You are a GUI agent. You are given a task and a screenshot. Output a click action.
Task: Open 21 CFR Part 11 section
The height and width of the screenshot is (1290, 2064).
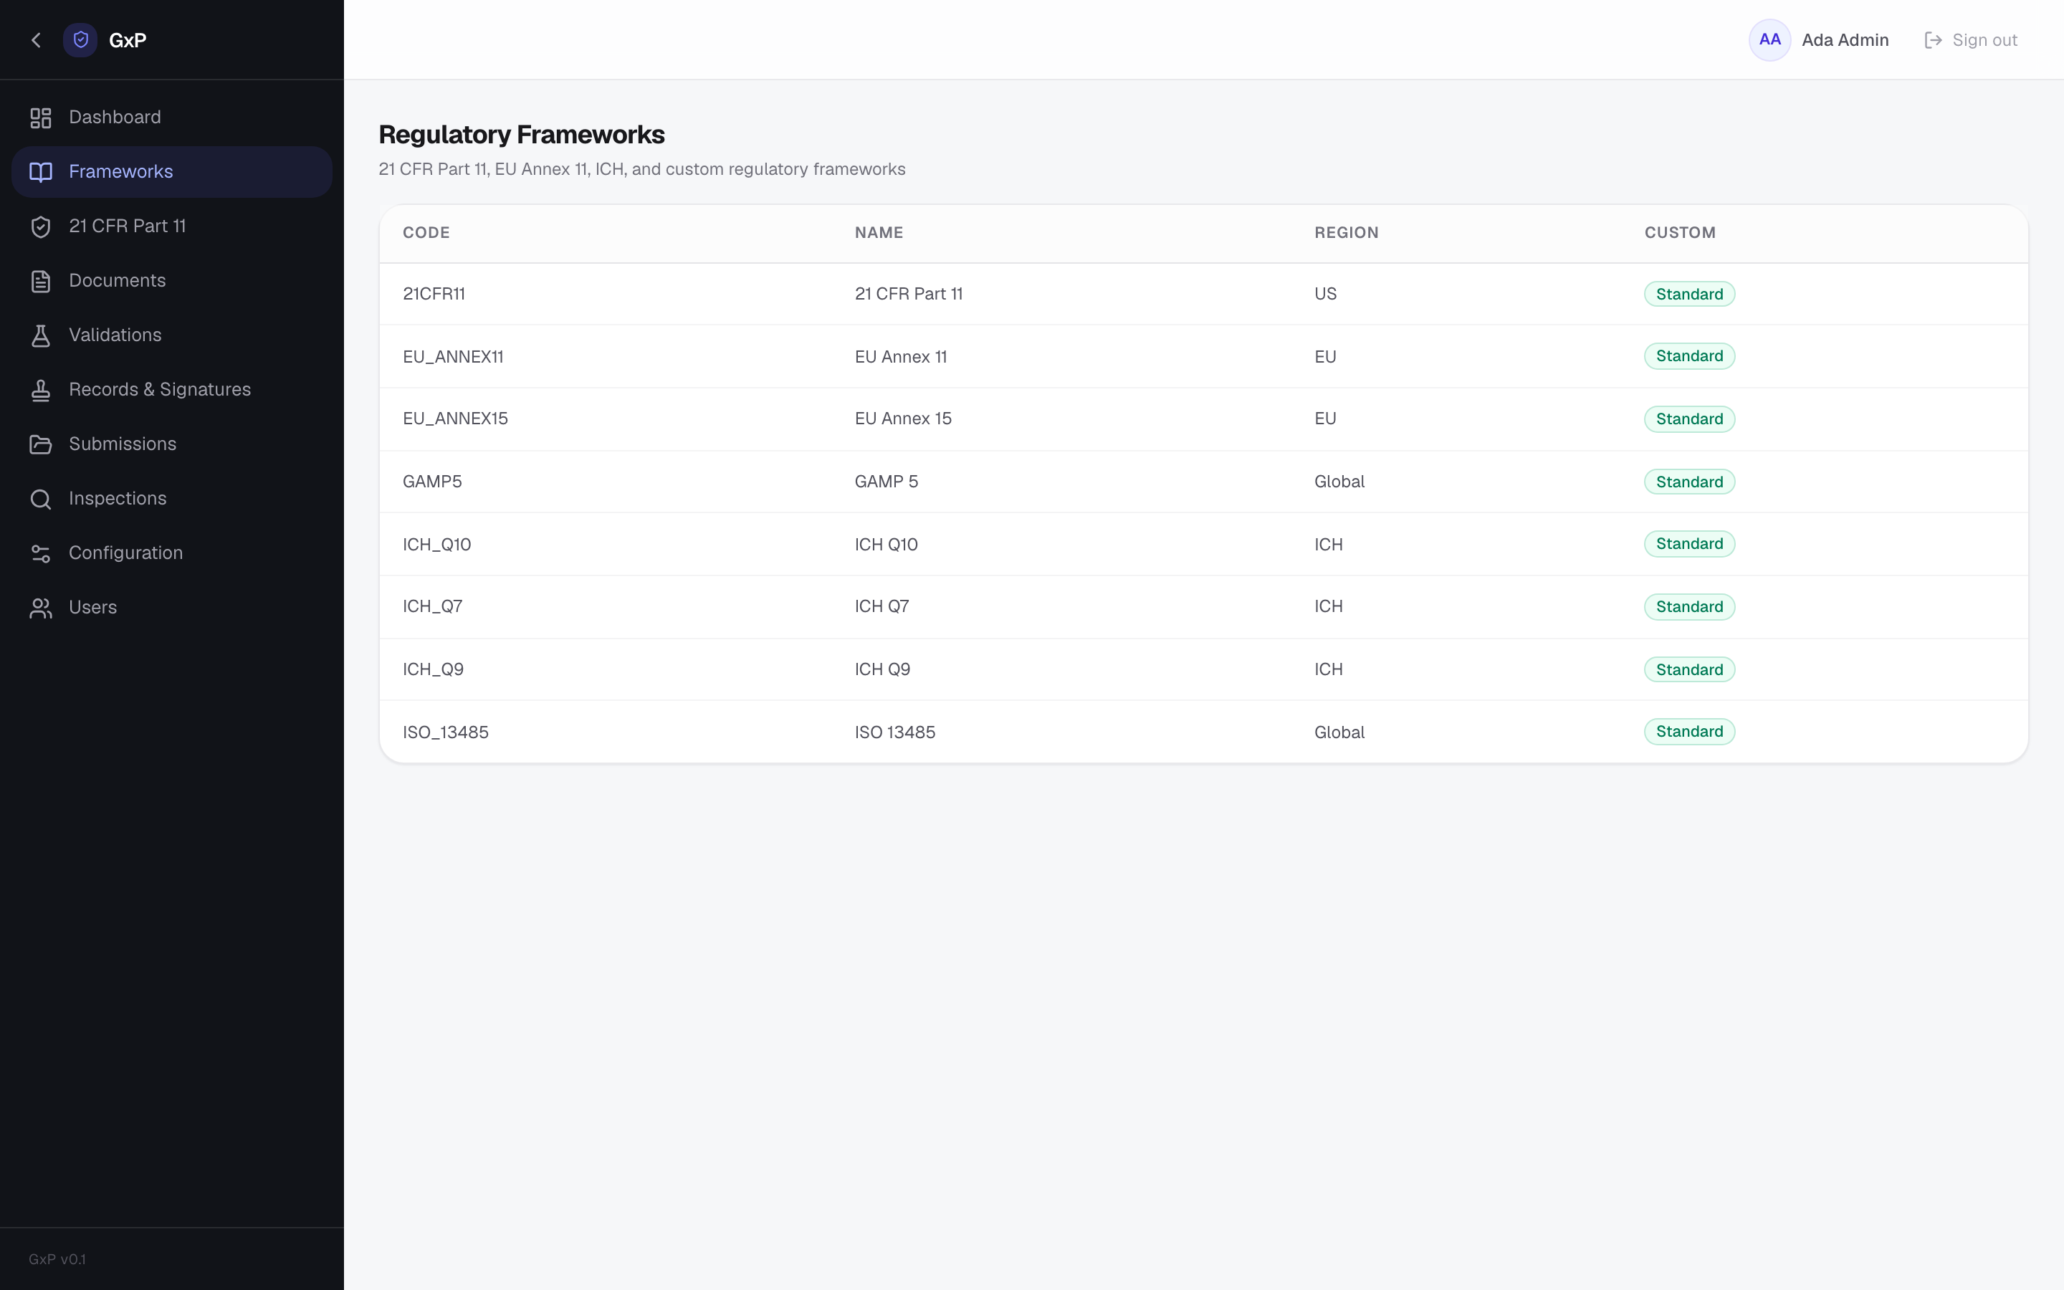tap(171, 227)
